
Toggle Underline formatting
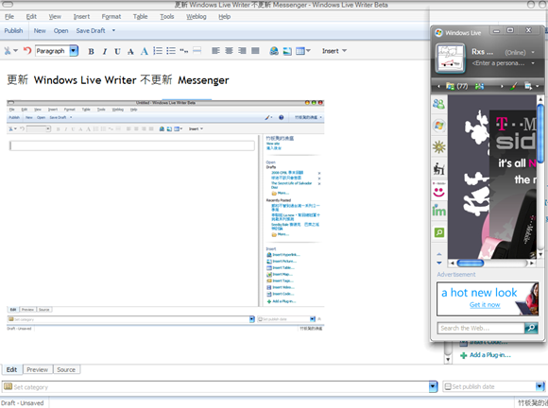pos(117,51)
